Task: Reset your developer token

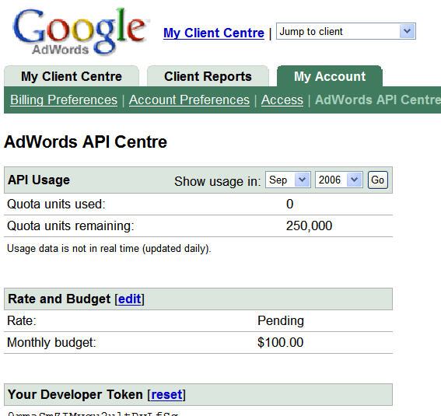Action: 166,395
